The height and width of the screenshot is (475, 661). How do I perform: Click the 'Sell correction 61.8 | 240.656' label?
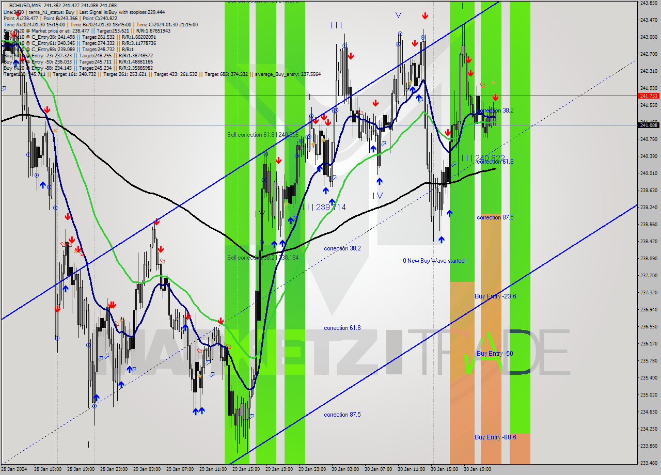[263, 135]
